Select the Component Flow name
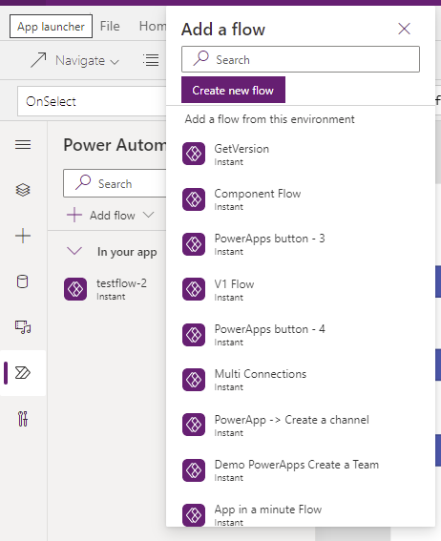441x541 pixels. click(258, 194)
